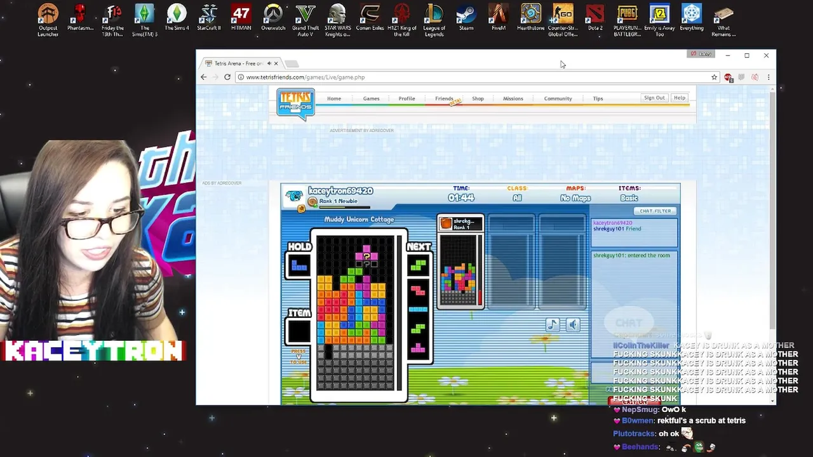Click "Basic" items value

pos(629,198)
